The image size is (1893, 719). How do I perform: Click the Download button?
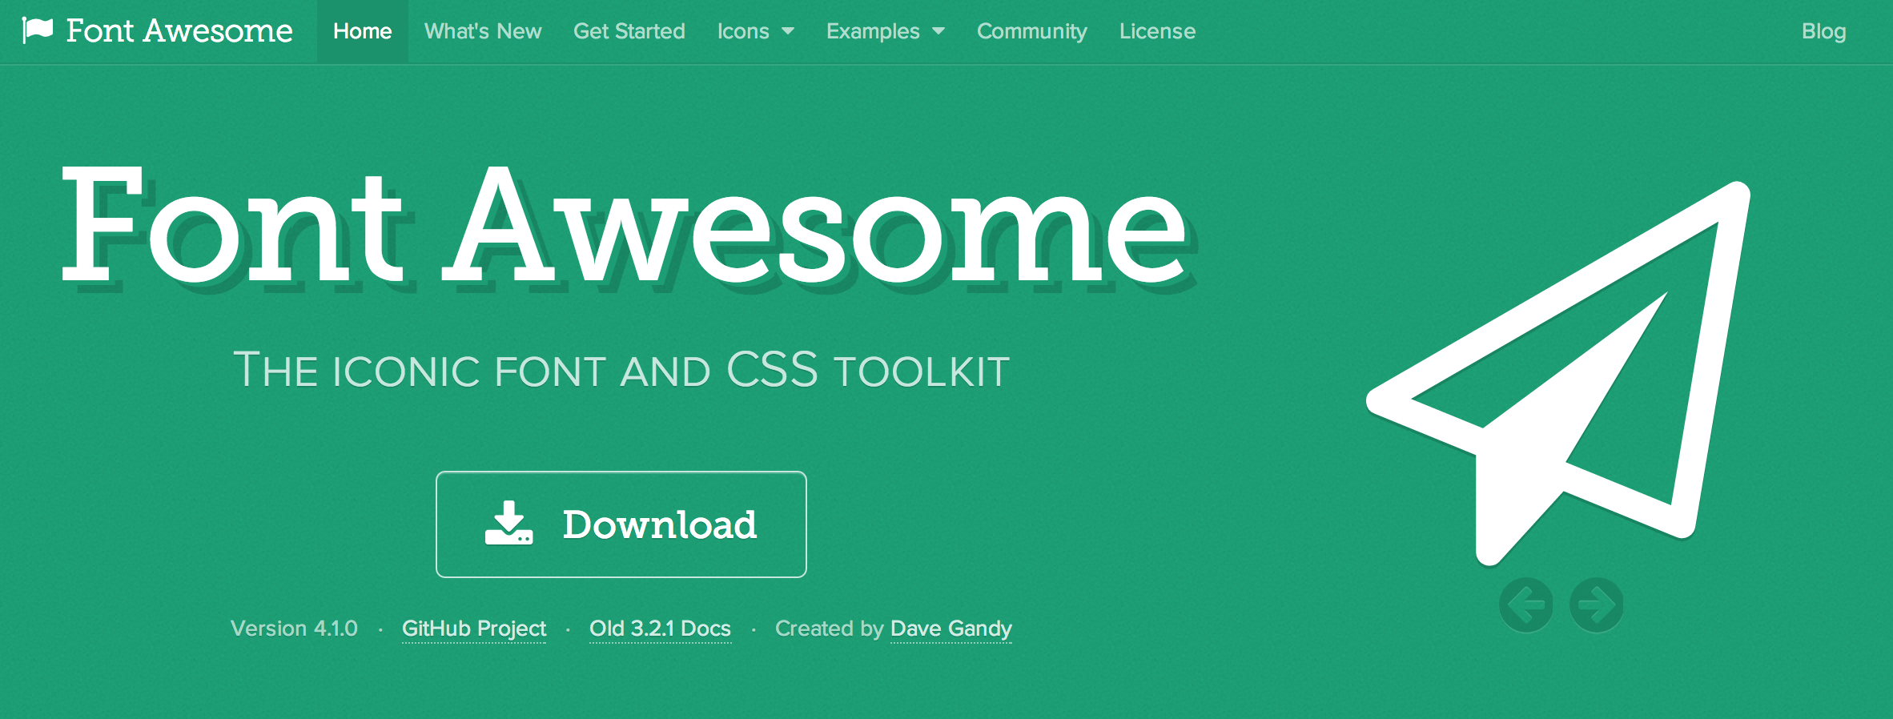click(621, 524)
